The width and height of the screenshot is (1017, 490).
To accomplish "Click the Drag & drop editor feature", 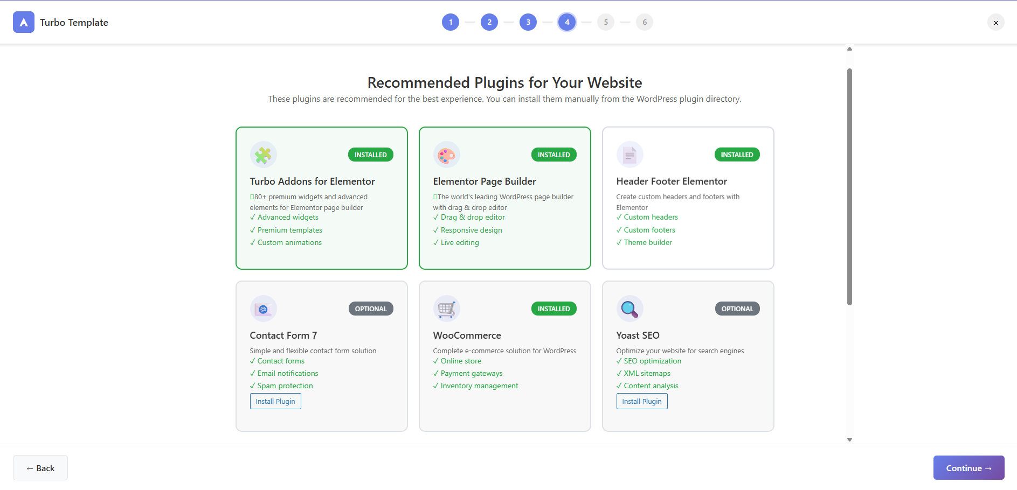I will tap(469, 218).
